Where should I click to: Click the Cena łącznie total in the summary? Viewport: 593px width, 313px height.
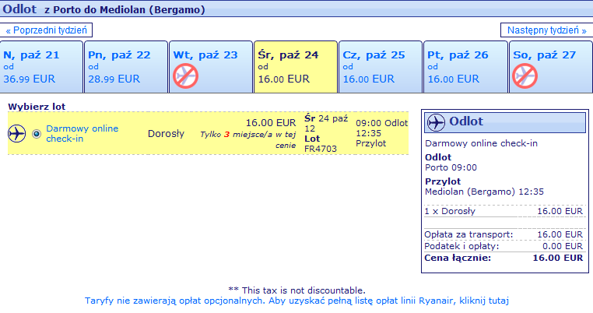pos(504,258)
